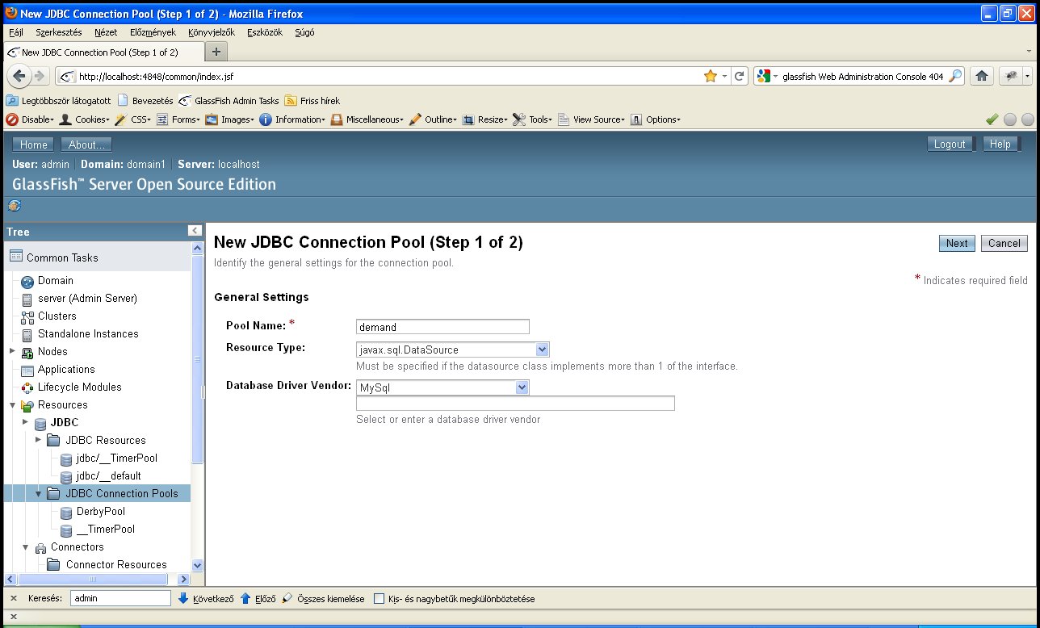The image size is (1040, 628).
Task: Click the Logout button
Action: [950, 144]
